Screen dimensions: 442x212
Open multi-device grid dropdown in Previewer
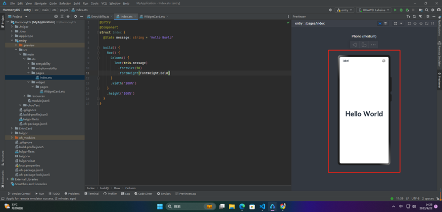point(398,23)
